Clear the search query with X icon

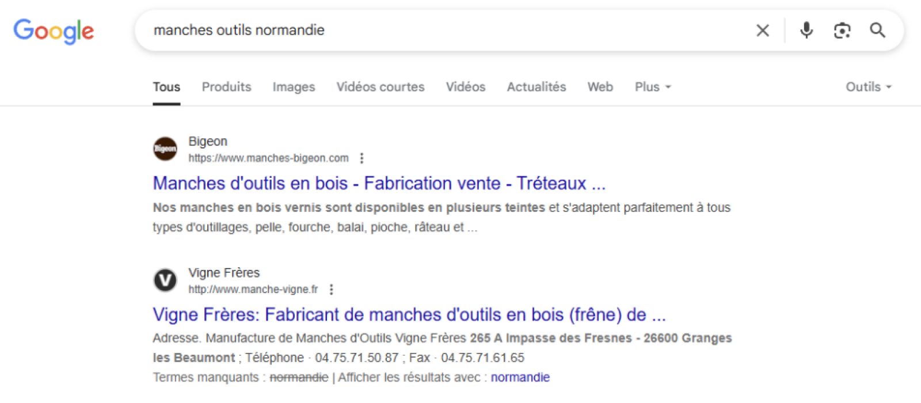[x=763, y=31]
